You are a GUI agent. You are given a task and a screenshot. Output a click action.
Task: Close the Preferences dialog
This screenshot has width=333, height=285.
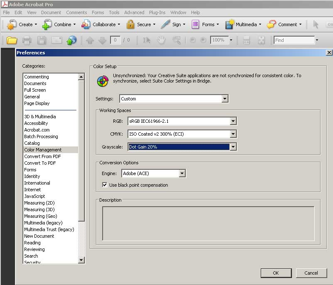click(329, 52)
